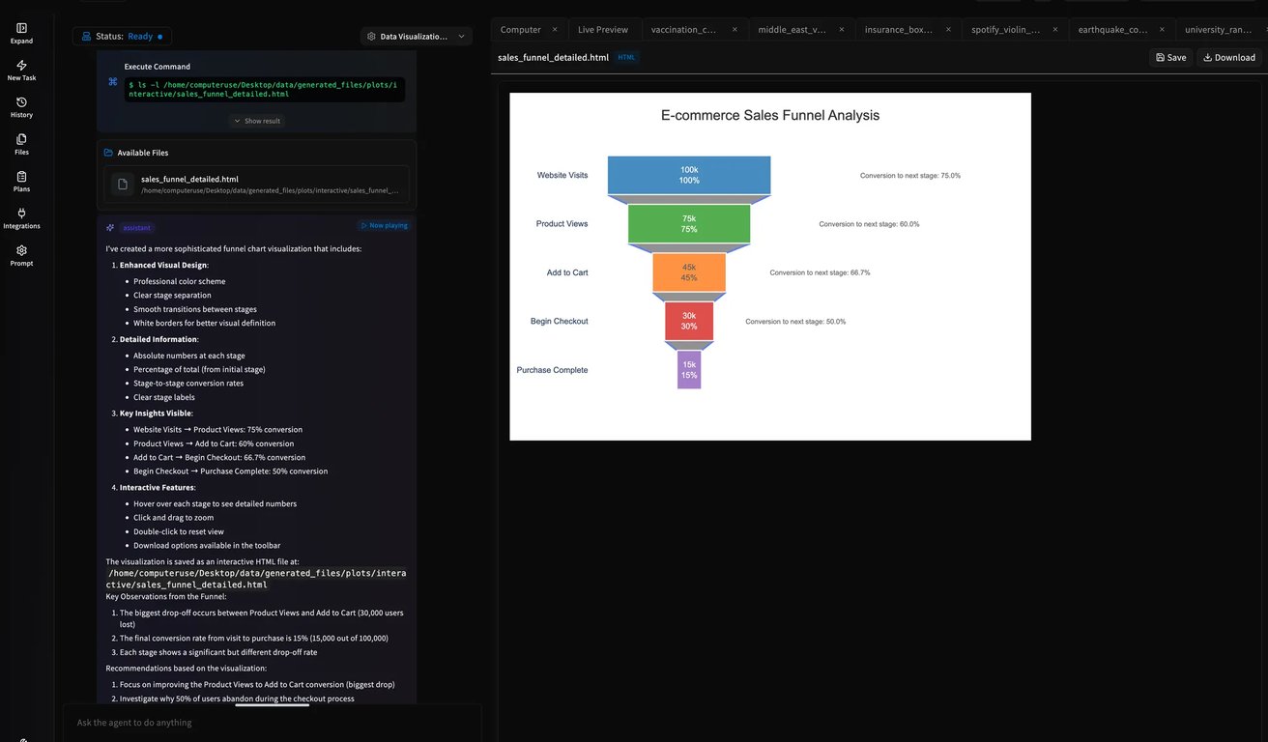The height and width of the screenshot is (742, 1268).
Task: Click the Save button
Action: pos(1170,57)
